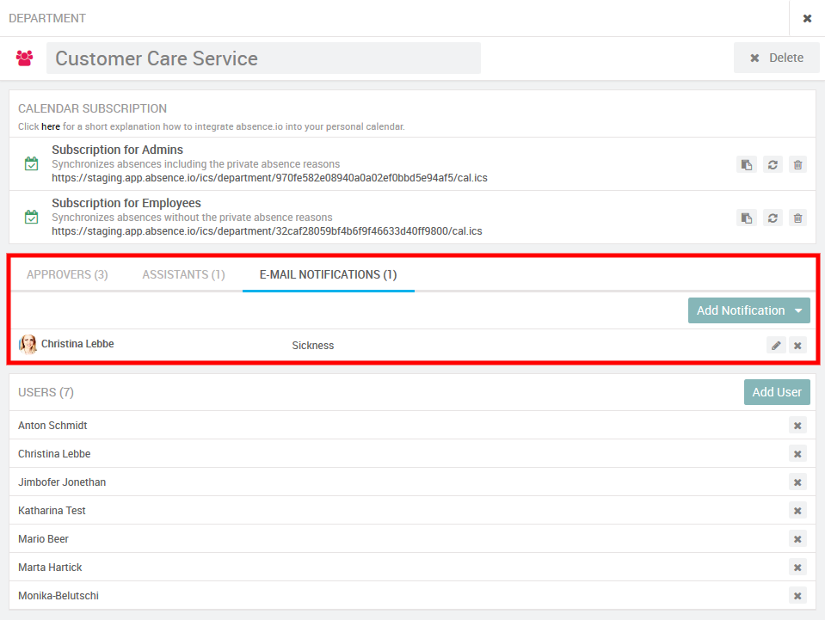Switch to the Approvers tab
This screenshot has height=620, width=825.
pos(67,274)
